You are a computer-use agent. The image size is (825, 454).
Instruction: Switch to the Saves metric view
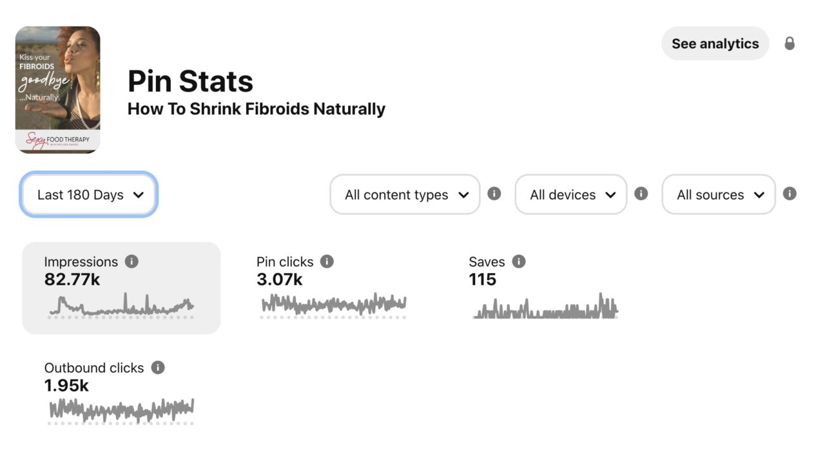tap(543, 288)
